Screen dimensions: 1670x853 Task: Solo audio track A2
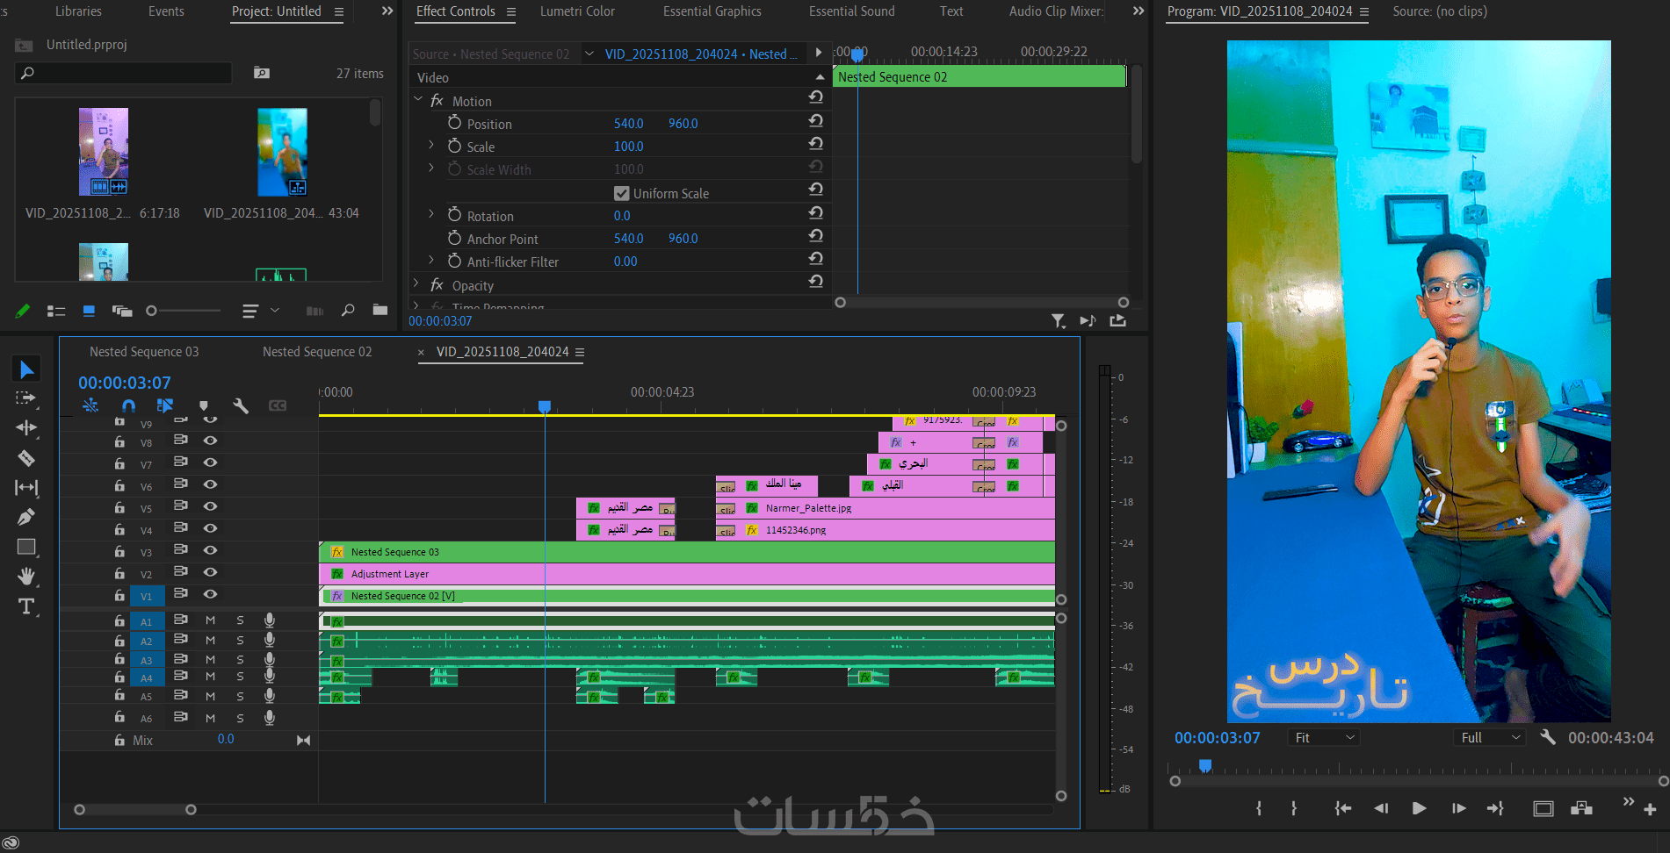pyautogui.click(x=240, y=641)
